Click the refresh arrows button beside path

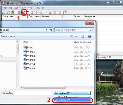click(51, 30)
